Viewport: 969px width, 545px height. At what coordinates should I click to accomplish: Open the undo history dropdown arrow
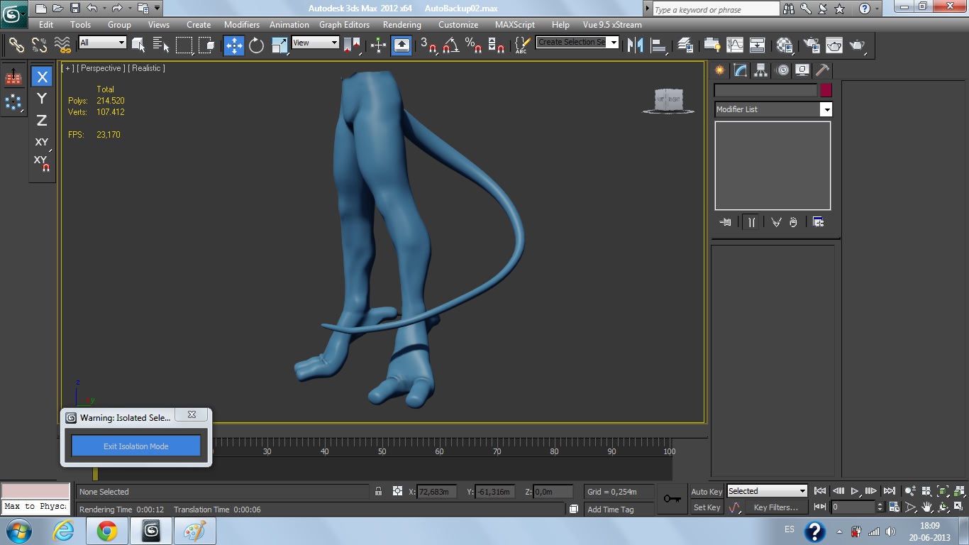[103, 9]
